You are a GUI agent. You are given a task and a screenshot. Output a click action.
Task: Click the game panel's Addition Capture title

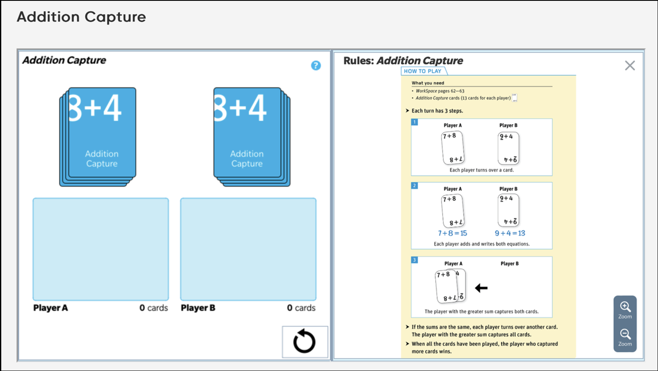tap(64, 60)
